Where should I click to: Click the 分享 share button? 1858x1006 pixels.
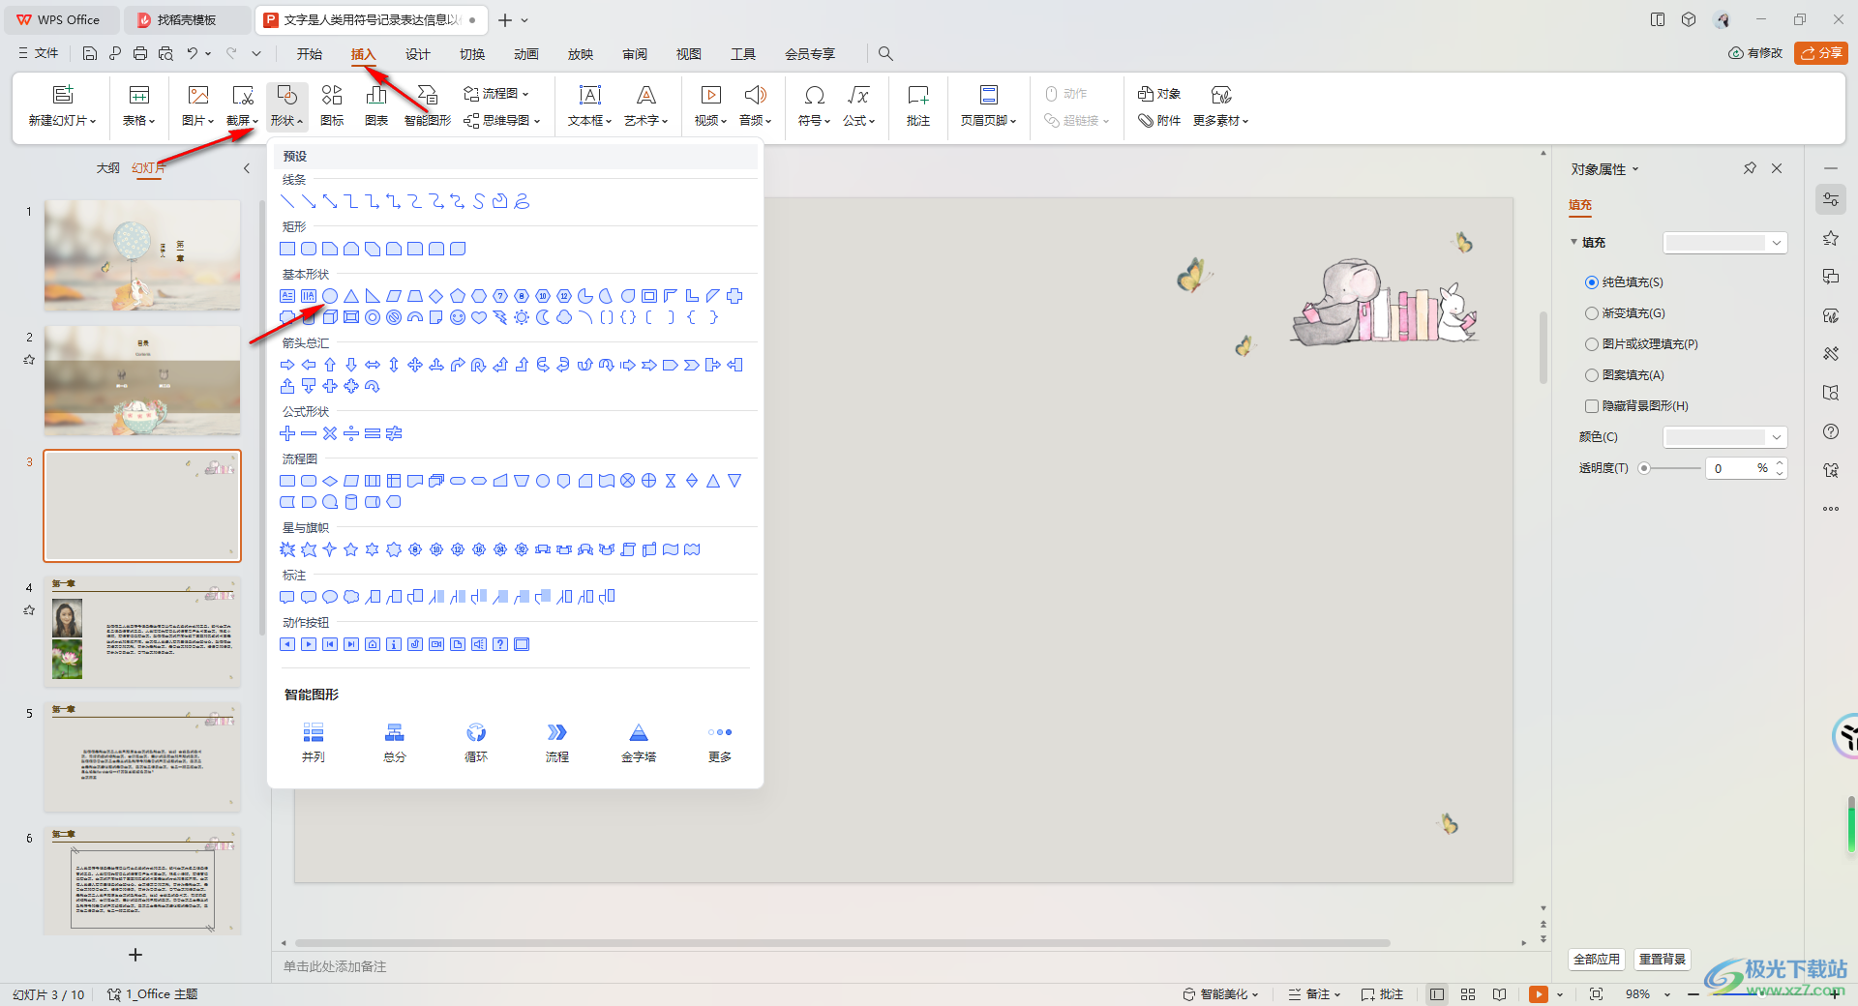coord(1821,53)
